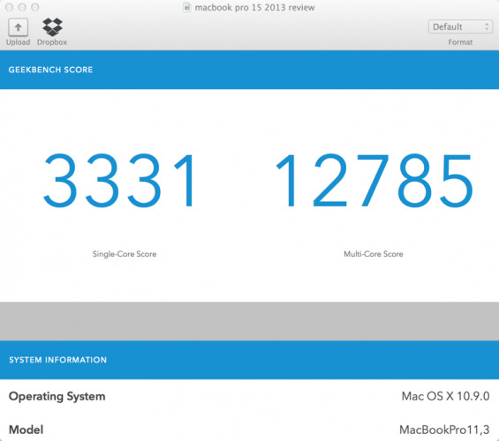499x441 pixels.
Task: Click the multi-core score 12785
Action: pyautogui.click(x=374, y=180)
